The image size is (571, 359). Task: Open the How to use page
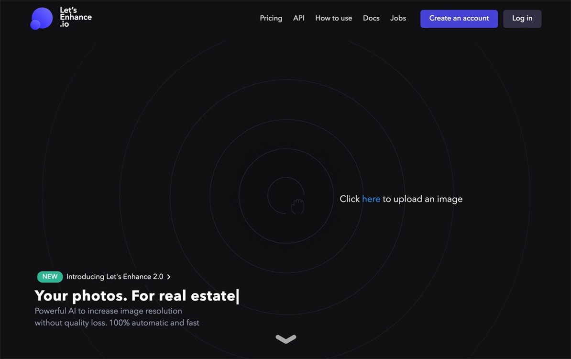tap(333, 18)
